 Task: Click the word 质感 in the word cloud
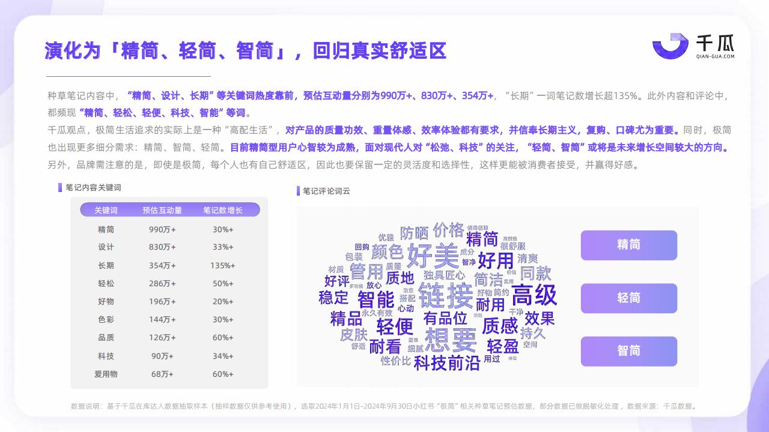(500, 326)
